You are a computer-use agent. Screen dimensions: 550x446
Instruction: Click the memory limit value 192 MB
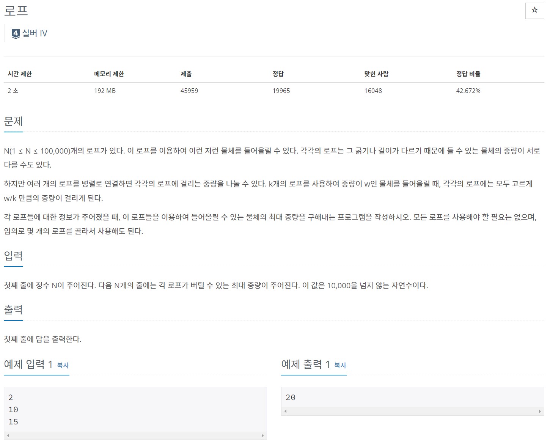(x=105, y=91)
